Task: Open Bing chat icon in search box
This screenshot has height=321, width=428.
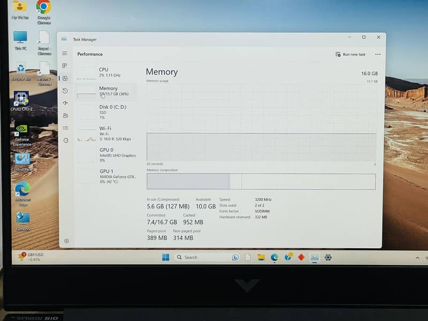Action: click(x=235, y=257)
